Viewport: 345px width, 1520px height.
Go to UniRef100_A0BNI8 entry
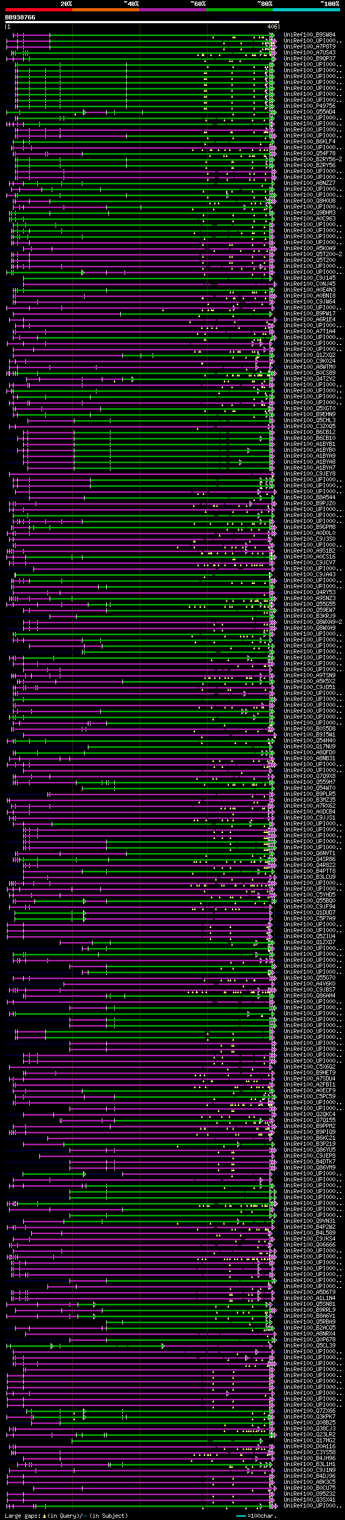click(x=309, y=295)
